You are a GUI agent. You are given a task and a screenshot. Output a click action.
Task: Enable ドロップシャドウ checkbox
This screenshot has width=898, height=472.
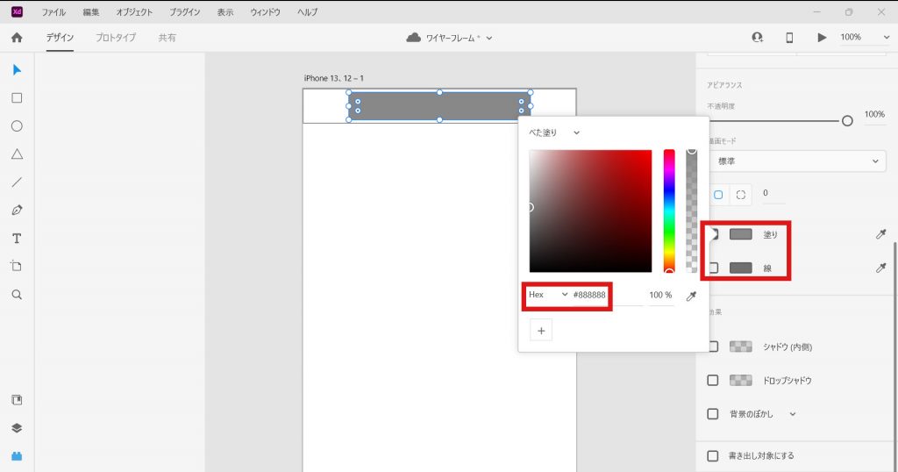point(712,381)
